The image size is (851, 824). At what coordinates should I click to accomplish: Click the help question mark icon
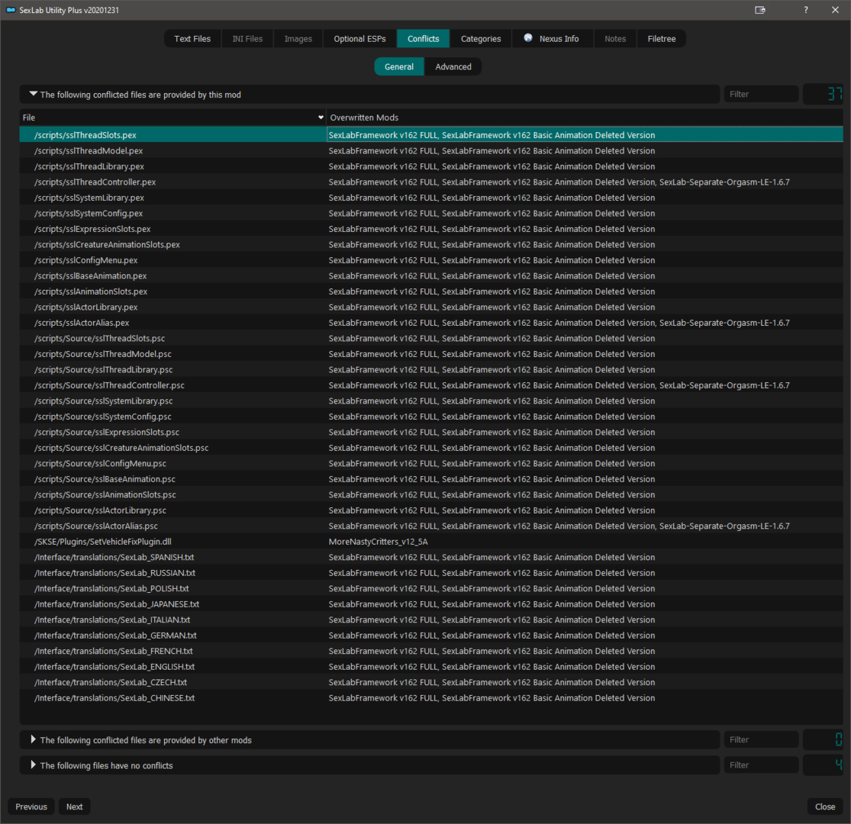coord(805,10)
